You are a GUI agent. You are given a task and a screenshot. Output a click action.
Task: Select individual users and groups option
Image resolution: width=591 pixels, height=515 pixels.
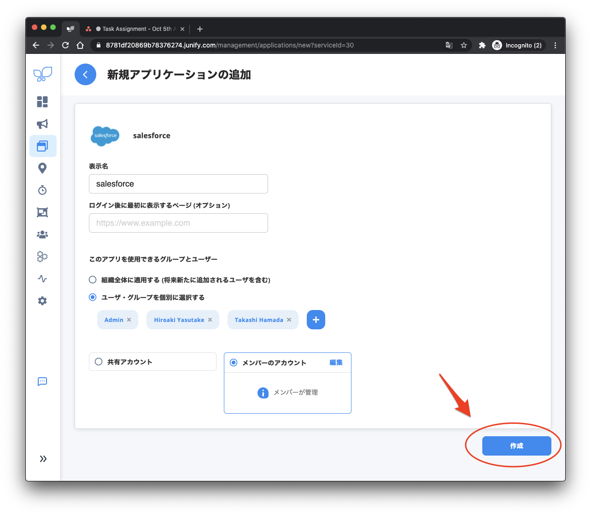[x=93, y=297]
